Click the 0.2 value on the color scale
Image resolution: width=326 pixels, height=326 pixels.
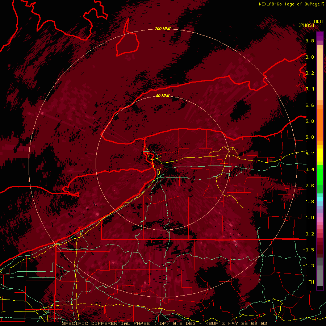pos(310,234)
